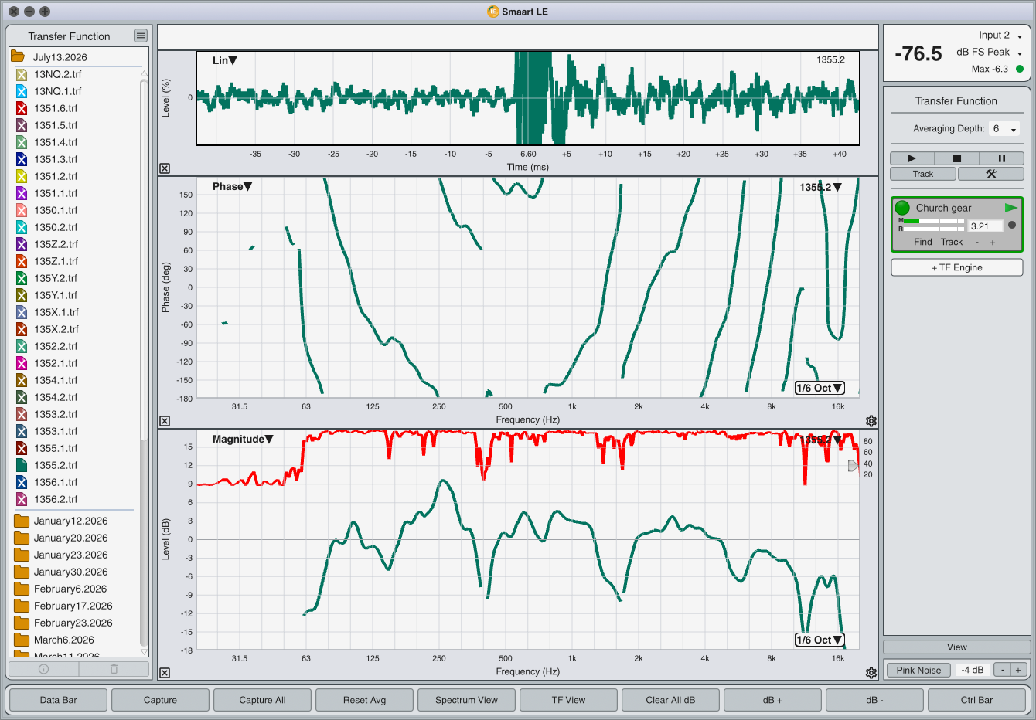The width and height of the screenshot is (1036, 720).
Task: Open the data bar hamburger menu
Action: (140, 36)
